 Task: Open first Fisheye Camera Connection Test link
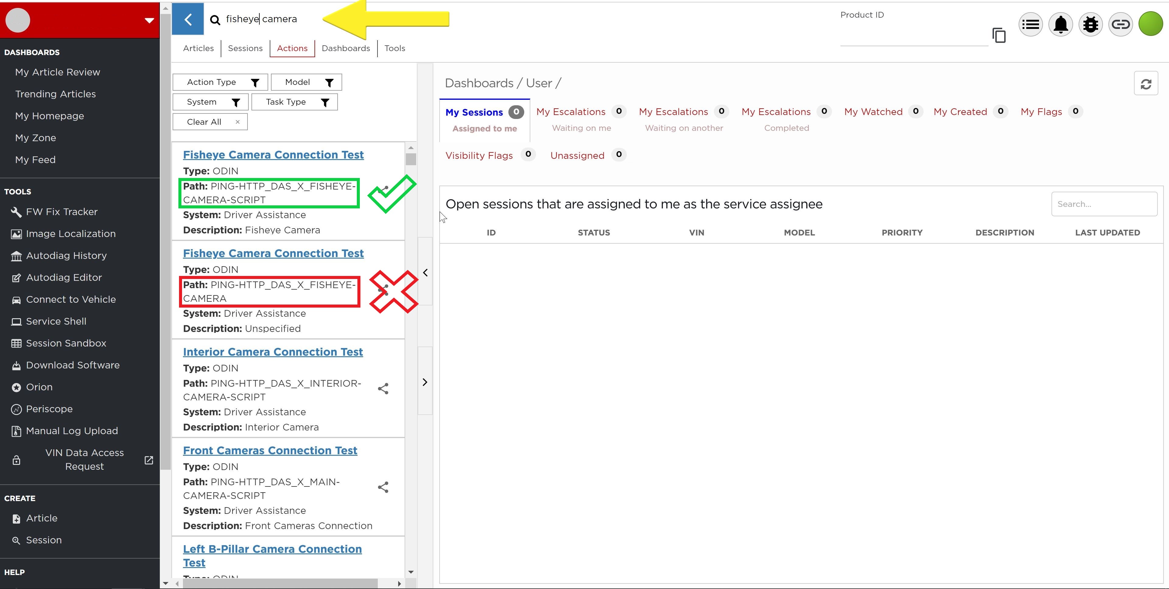click(x=273, y=155)
